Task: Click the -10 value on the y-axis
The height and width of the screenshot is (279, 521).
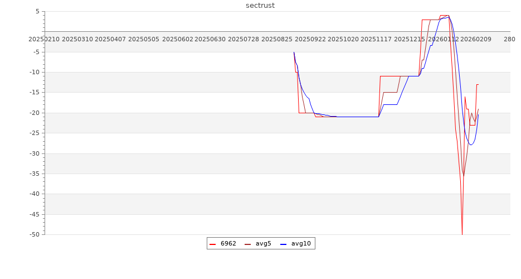Action: click(34, 73)
